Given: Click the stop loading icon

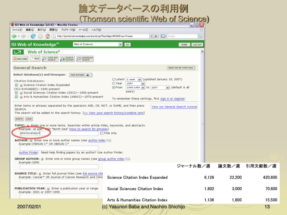Looking at the screenshot, I should (40, 36).
